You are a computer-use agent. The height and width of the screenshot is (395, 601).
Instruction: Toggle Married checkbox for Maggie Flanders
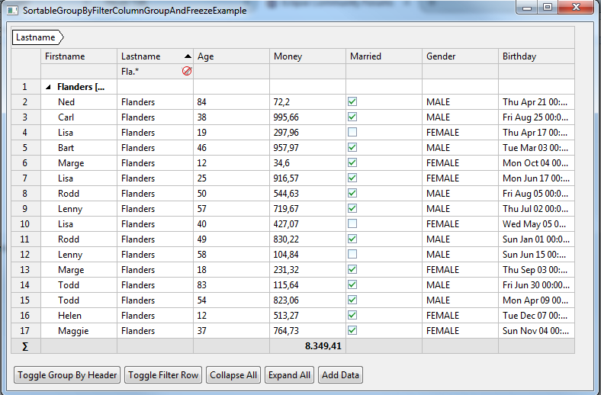coord(352,330)
